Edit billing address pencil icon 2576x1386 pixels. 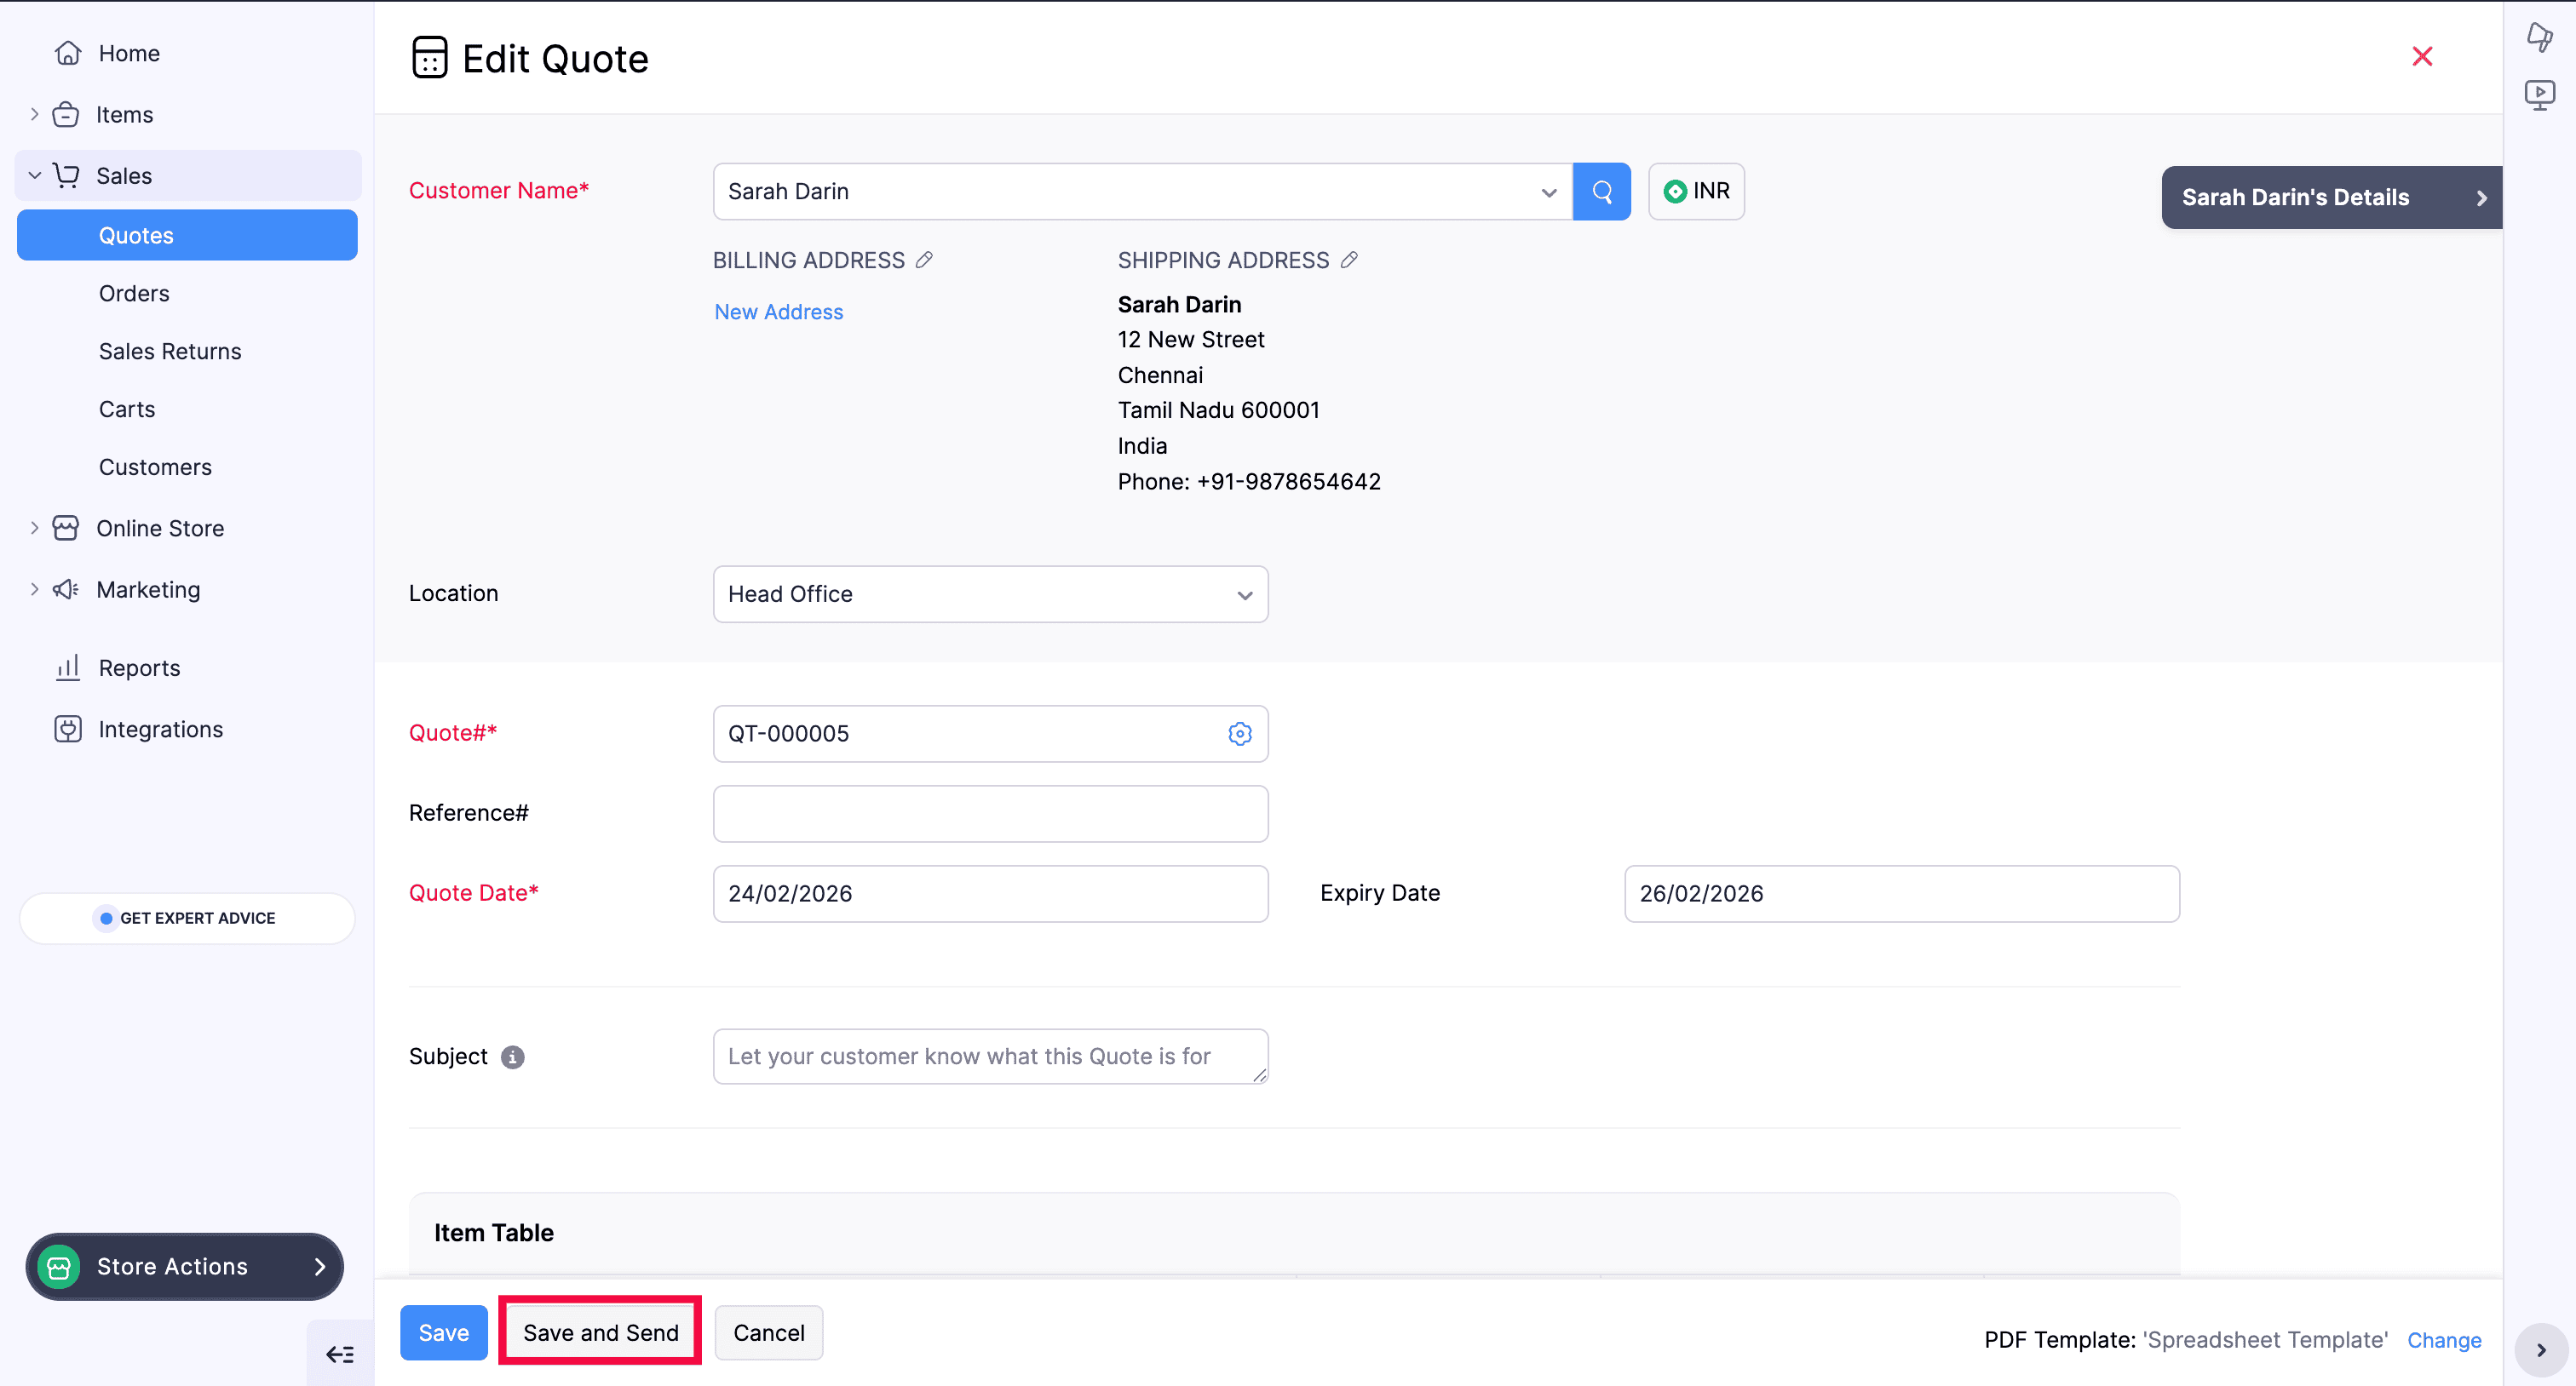[x=924, y=260]
